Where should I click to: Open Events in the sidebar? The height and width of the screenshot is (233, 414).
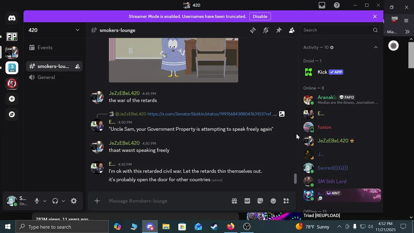[x=54, y=48]
